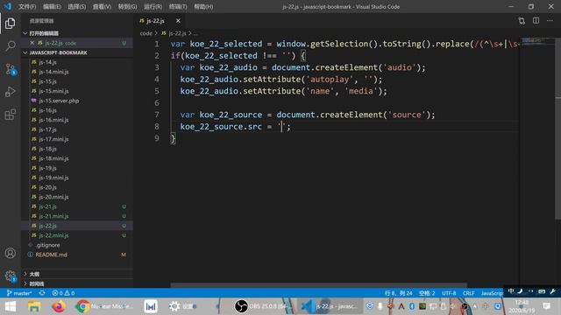Open the 运行(R) menu
Viewport: 561px width, 315px height.
[153, 7]
